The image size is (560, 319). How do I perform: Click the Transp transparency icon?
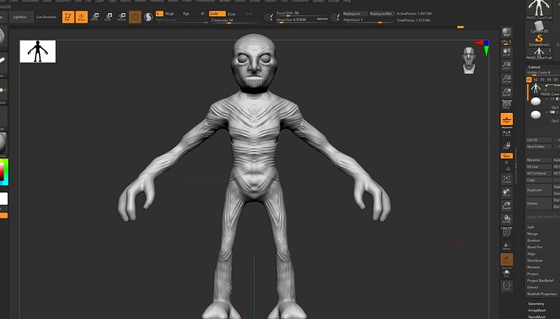(x=506, y=246)
